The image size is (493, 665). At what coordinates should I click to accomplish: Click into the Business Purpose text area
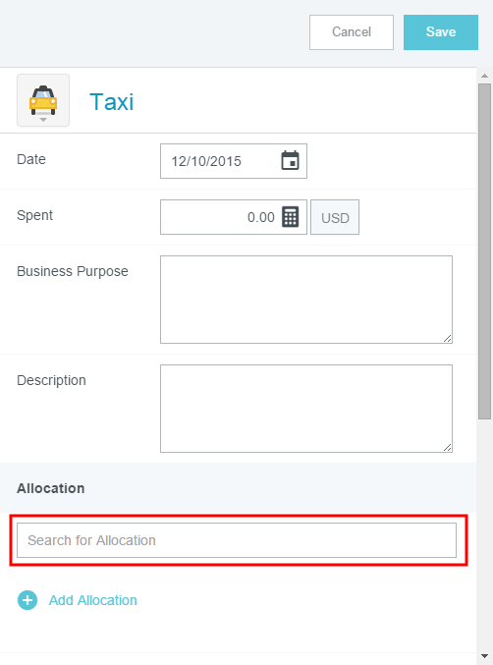coord(306,300)
